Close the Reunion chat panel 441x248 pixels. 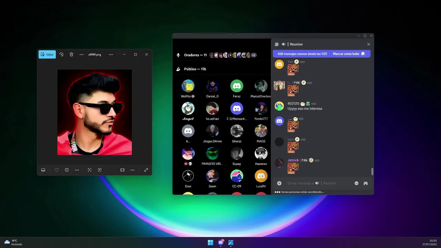[x=369, y=44]
